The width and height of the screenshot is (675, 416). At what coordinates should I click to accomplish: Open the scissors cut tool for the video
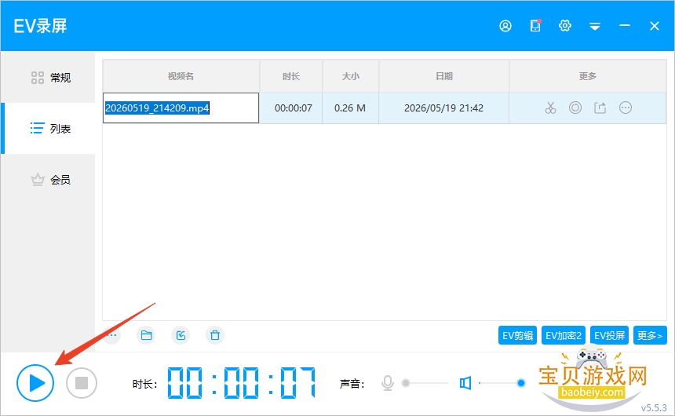[x=550, y=108]
